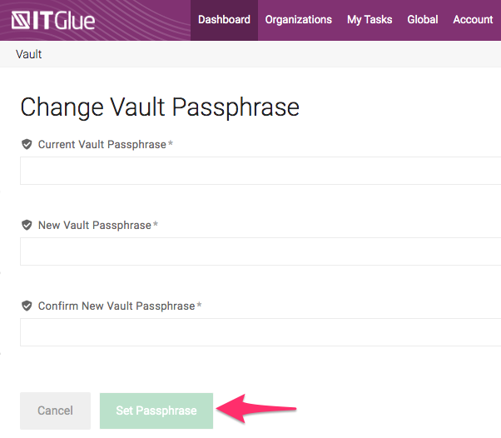Click the Current Vault Passphrase label text

[x=102, y=144]
